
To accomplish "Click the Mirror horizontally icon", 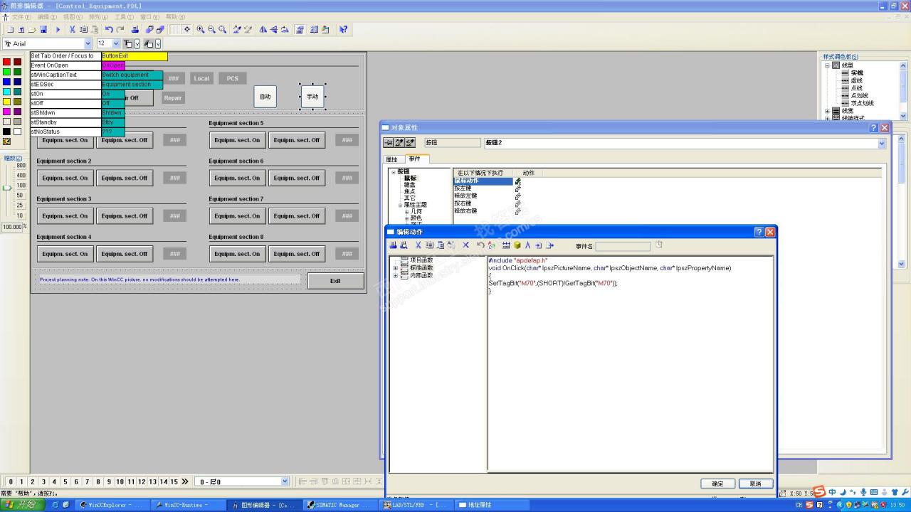I will point(263,30).
